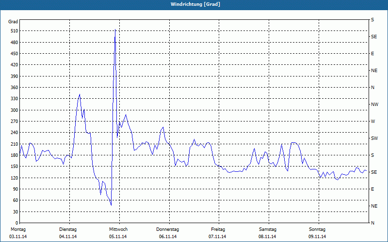The width and height of the screenshot is (388, 242).
Task: Click the 420 y-axis value
Action: tap(14, 65)
